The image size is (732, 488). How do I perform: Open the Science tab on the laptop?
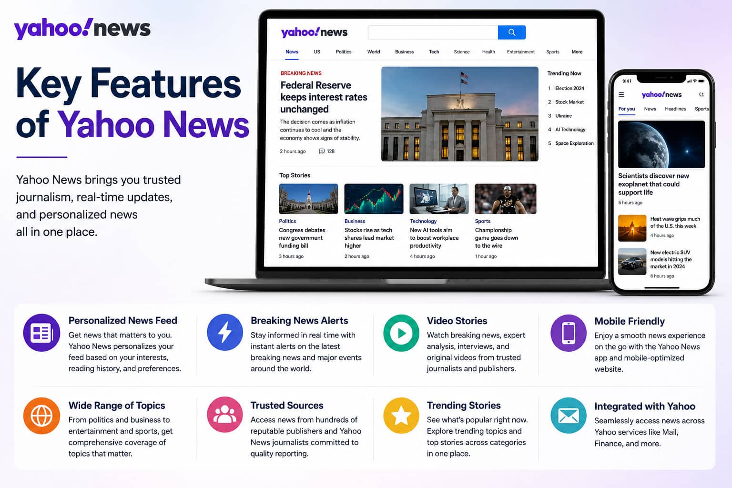461,52
